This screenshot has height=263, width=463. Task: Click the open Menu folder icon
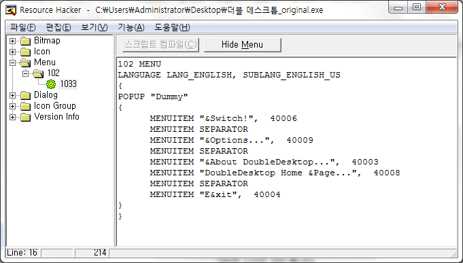pyautogui.click(x=26, y=63)
